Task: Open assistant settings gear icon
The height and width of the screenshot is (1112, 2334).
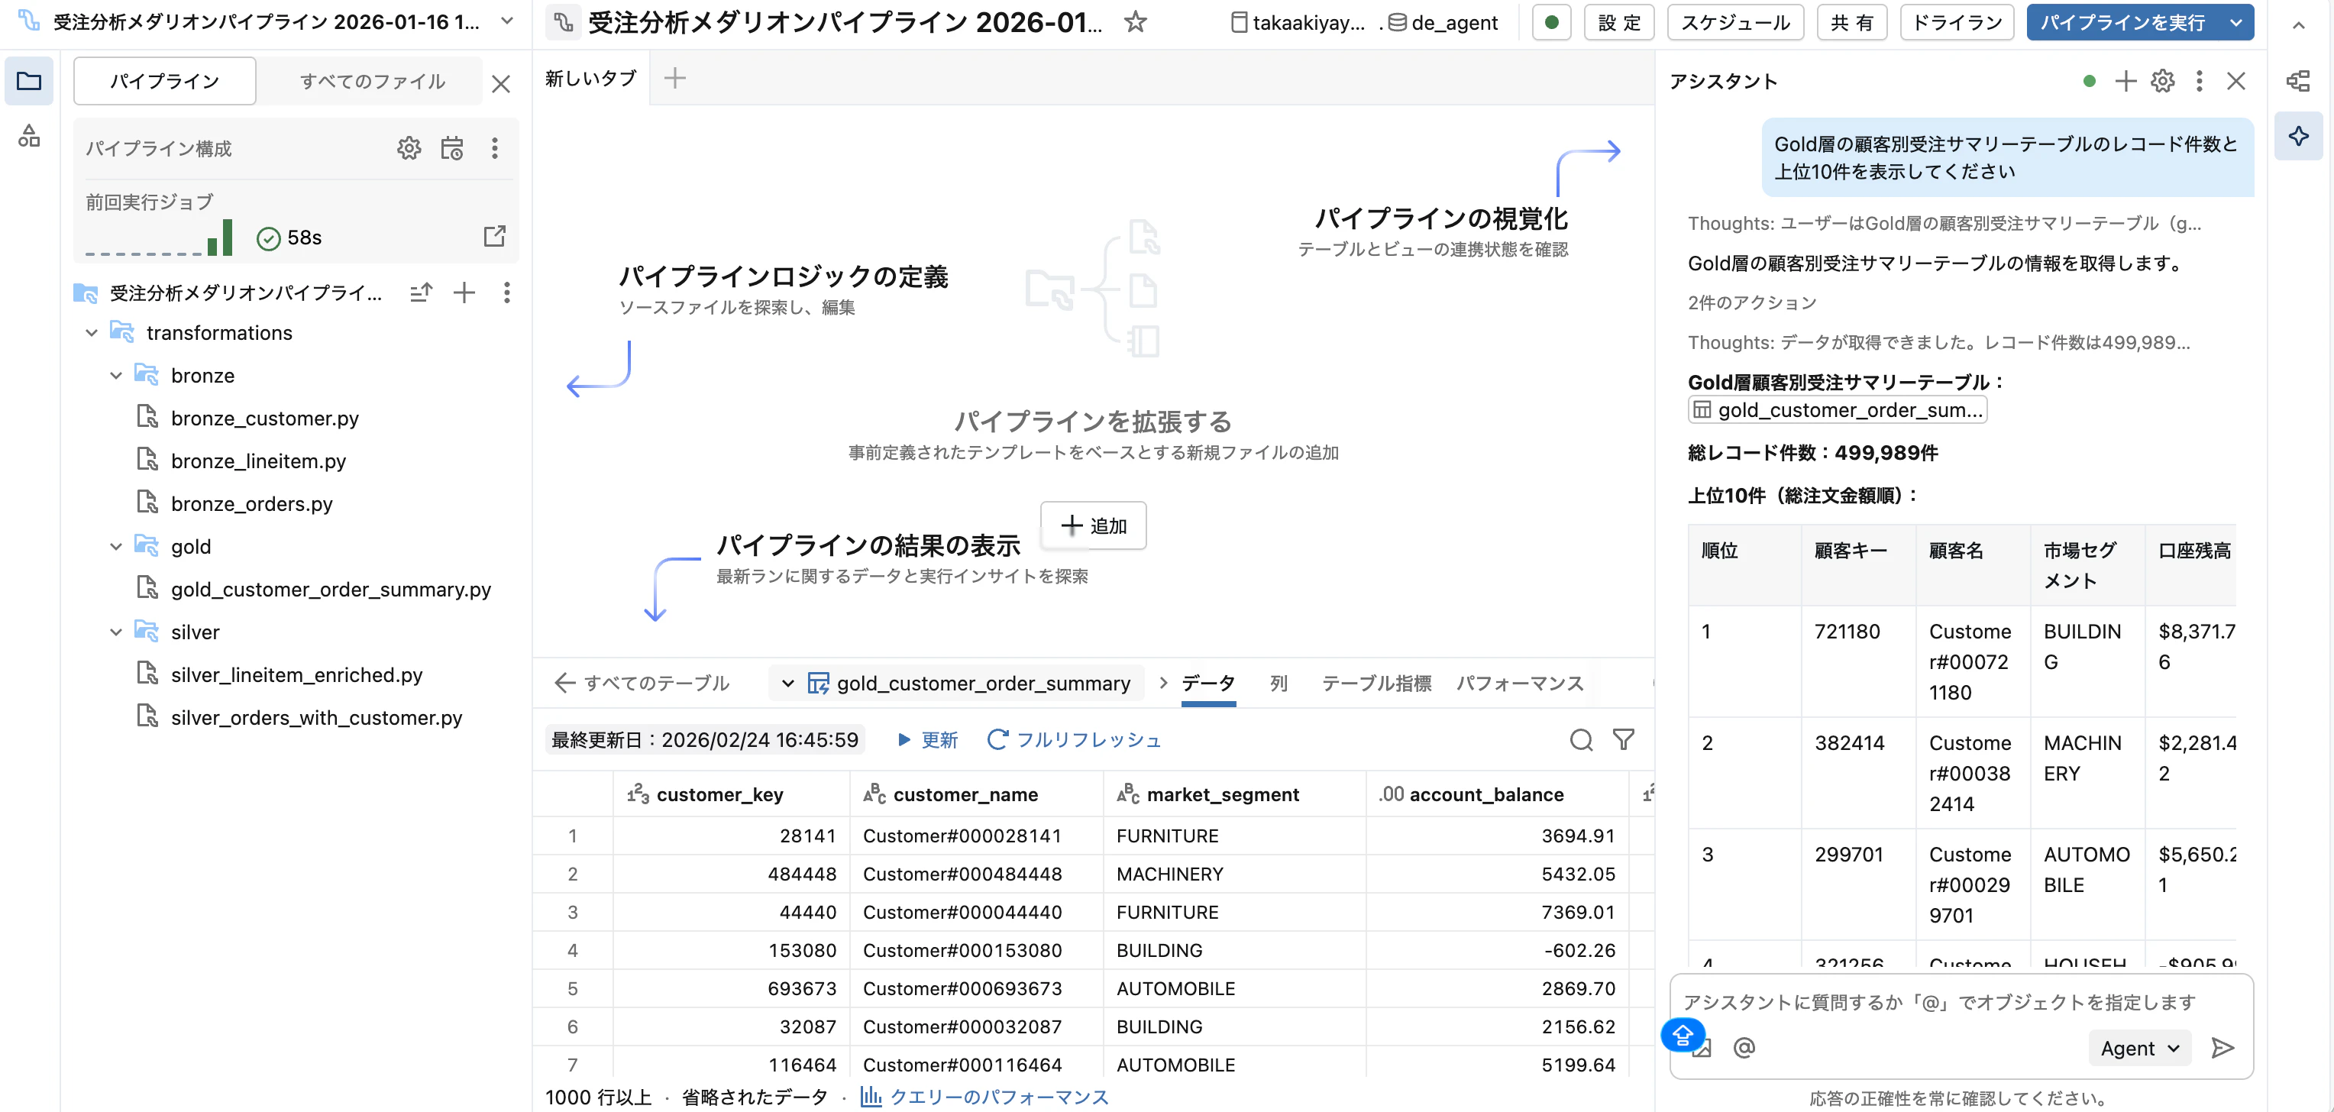Action: (x=2163, y=81)
